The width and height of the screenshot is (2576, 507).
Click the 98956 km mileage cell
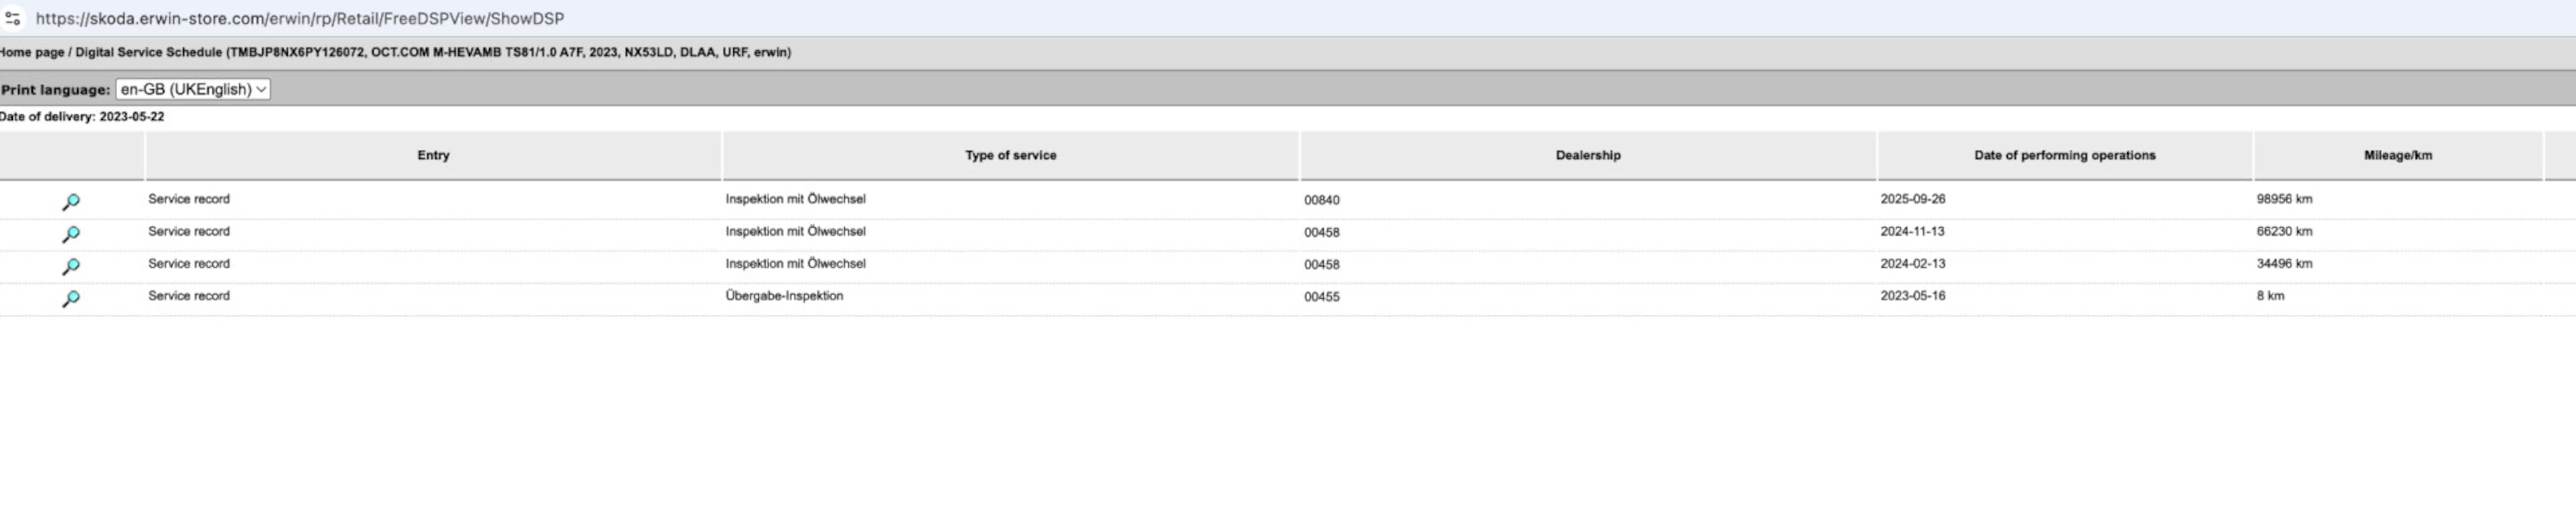pos(2284,199)
